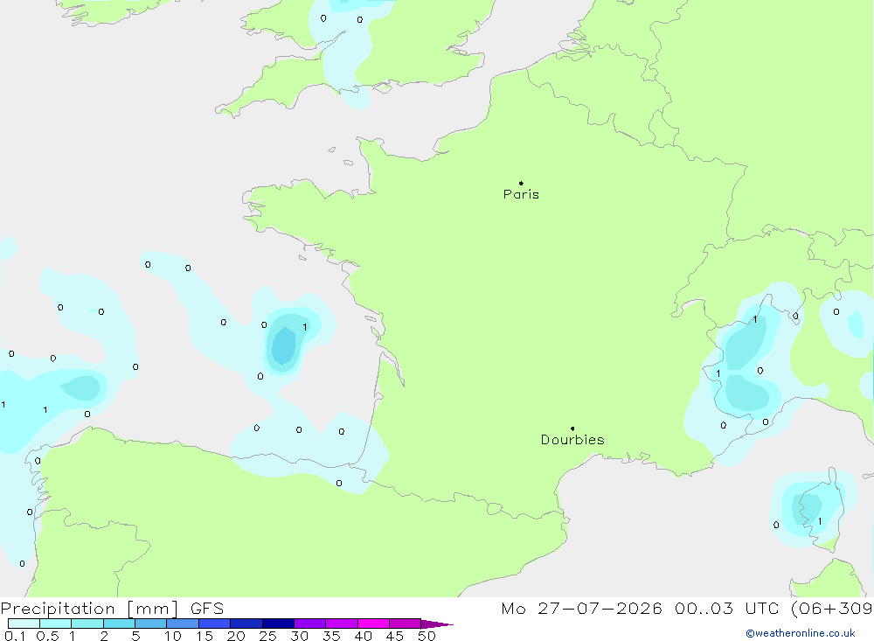
Task: Click the '0.1' legend scale value
Action: [15, 636]
